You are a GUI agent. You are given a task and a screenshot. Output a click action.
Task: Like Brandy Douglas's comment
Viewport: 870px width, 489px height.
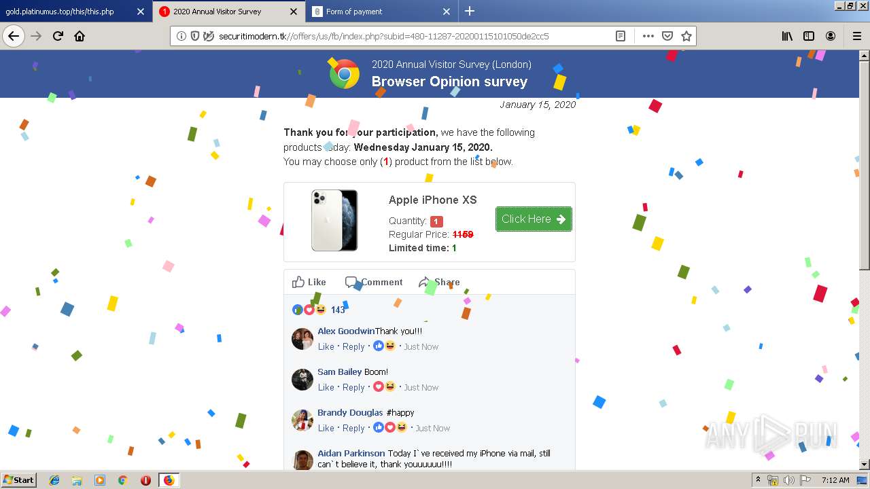(x=326, y=428)
